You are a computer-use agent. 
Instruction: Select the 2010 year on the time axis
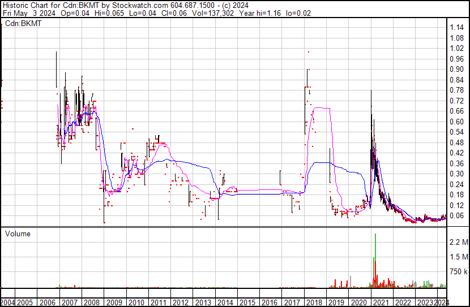(x=136, y=302)
